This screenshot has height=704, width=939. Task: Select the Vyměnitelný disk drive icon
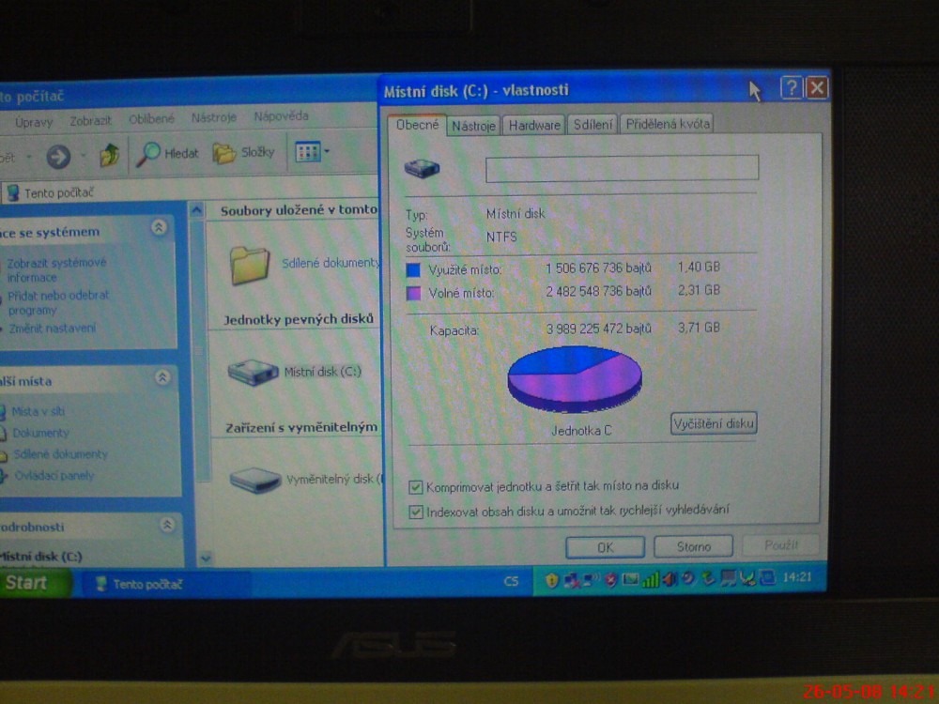[x=255, y=480]
